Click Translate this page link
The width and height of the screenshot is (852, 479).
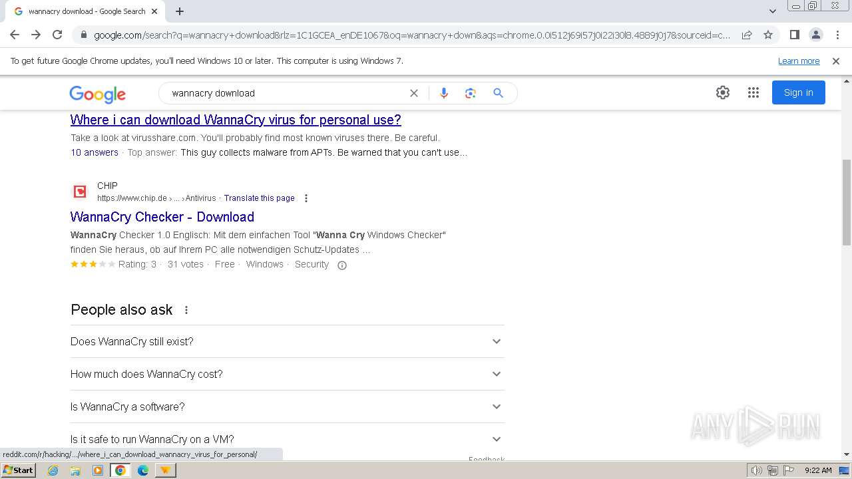click(260, 198)
